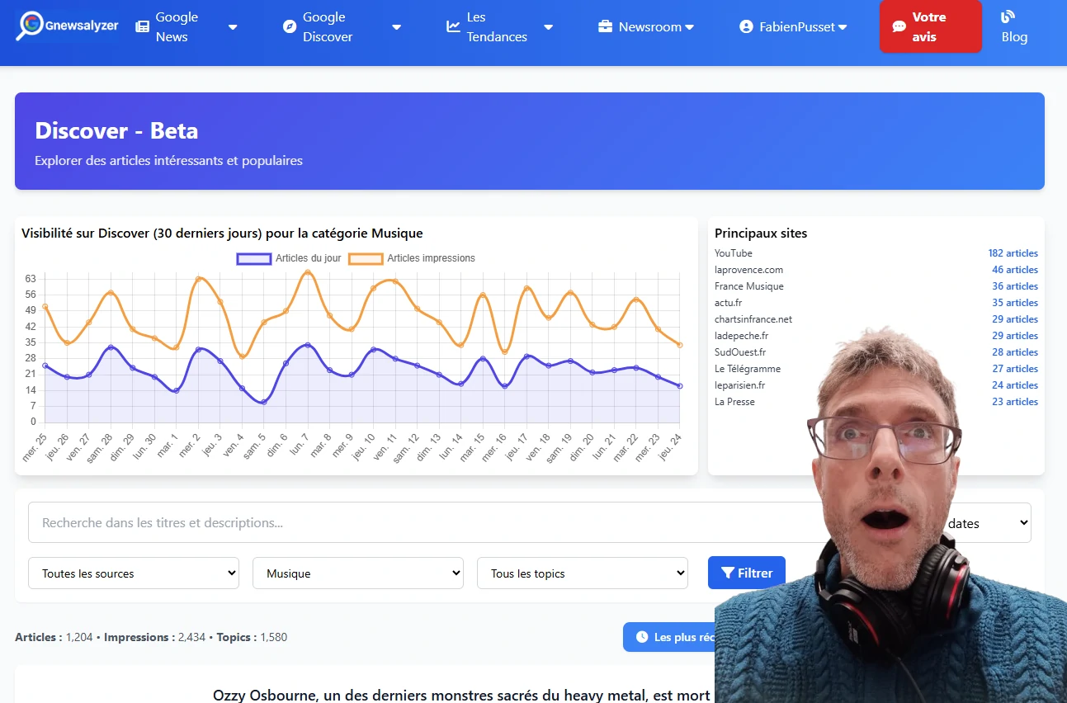Click the Google News newspaper icon
The width and height of the screenshot is (1067, 703).
[x=143, y=26]
